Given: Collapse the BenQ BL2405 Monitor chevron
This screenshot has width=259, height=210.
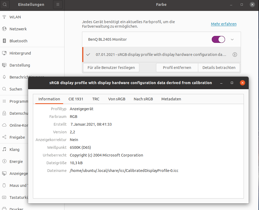Looking at the screenshot, I should coord(232,39).
